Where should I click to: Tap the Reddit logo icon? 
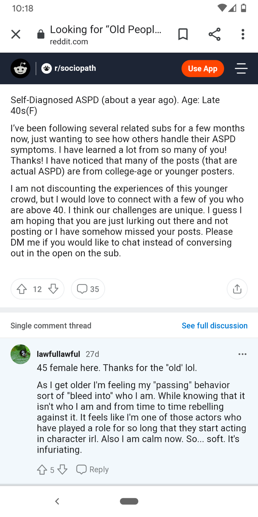(x=20, y=69)
